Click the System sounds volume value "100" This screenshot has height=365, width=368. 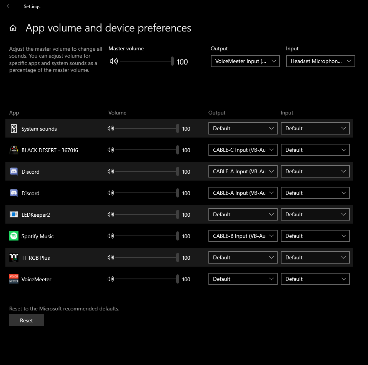tap(186, 129)
